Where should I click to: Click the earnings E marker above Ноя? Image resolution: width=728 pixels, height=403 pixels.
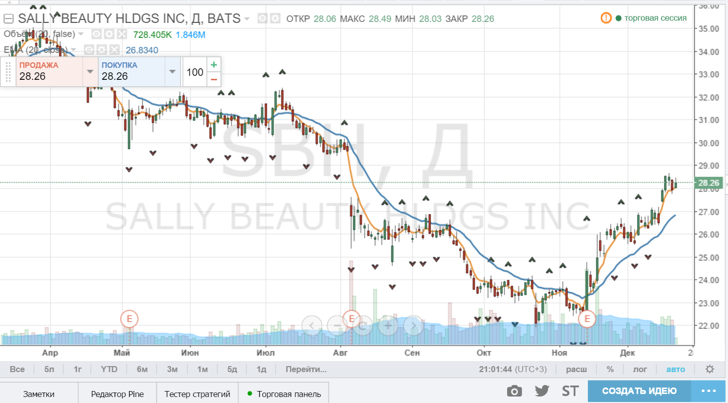(587, 318)
